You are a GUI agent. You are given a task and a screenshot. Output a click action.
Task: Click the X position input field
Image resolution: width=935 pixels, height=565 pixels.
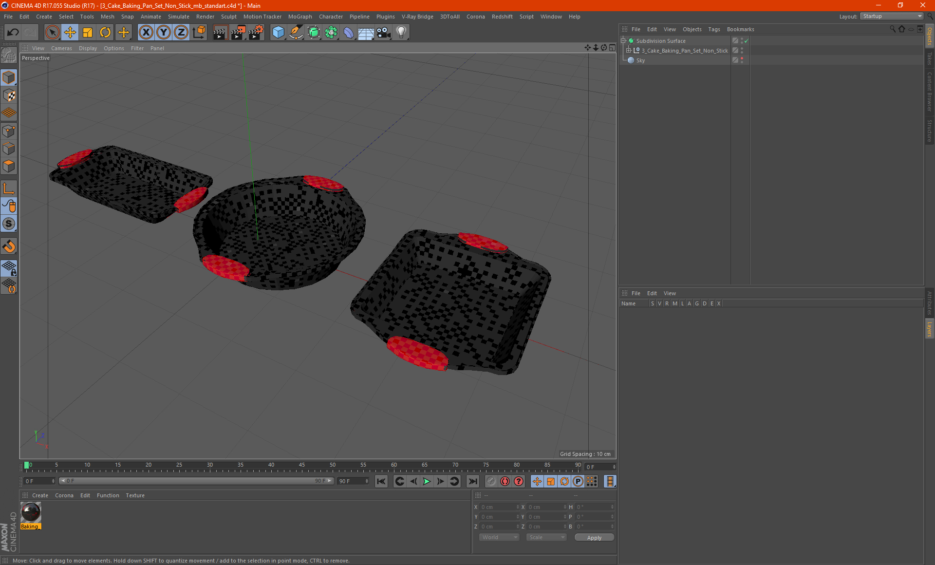click(499, 507)
